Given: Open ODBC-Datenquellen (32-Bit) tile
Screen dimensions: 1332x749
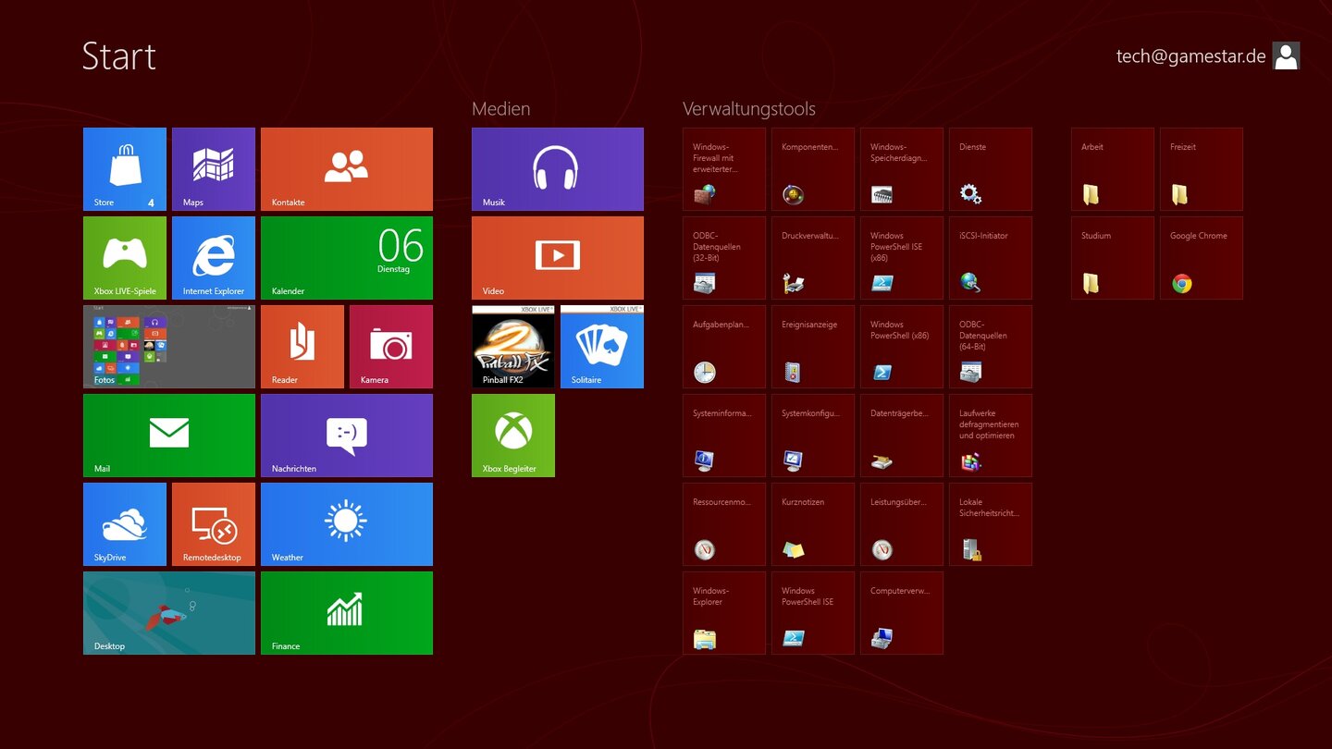Looking at the screenshot, I should pyautogui.click(x=724, y=258).
